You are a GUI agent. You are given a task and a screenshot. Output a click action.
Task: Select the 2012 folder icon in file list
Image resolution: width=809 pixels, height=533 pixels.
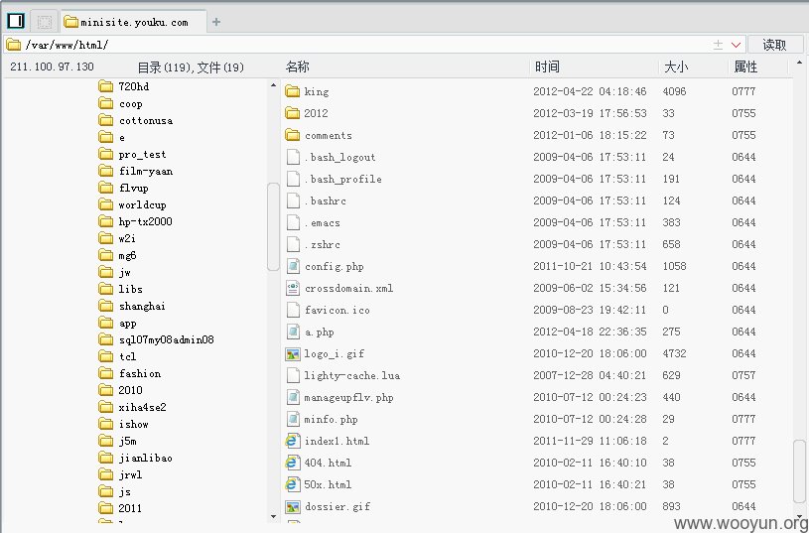coord(293,113)
